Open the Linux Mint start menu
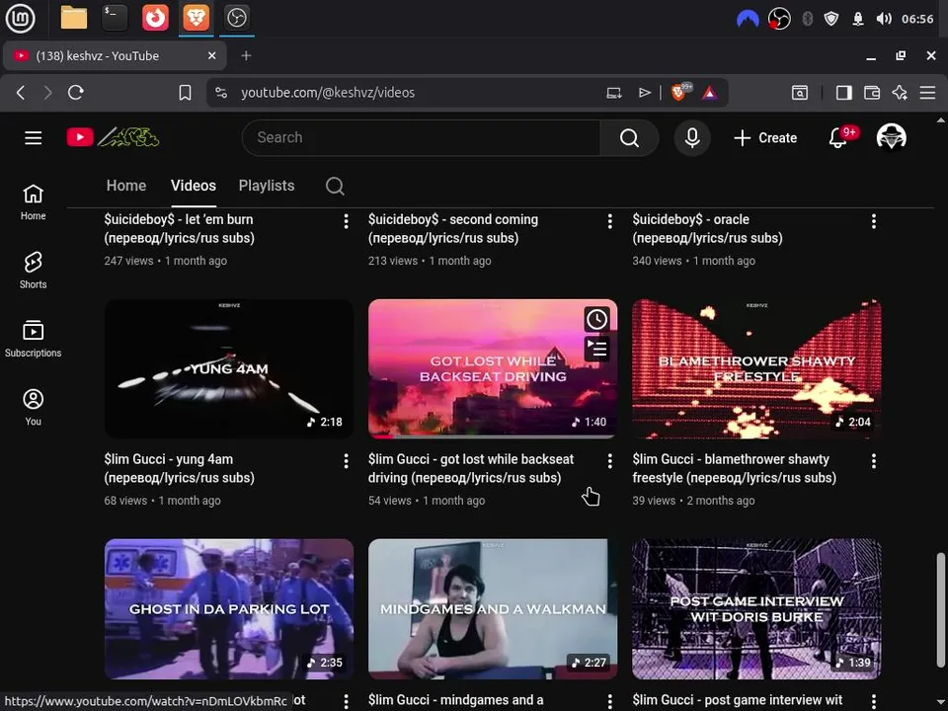Screen dimensions: 948x711 (x=20, y=18)
